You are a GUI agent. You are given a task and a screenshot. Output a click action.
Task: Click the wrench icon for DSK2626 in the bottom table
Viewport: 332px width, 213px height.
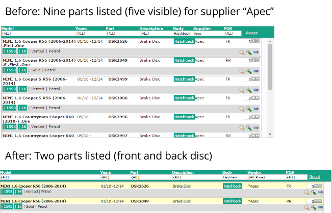[x=314, y=193]
